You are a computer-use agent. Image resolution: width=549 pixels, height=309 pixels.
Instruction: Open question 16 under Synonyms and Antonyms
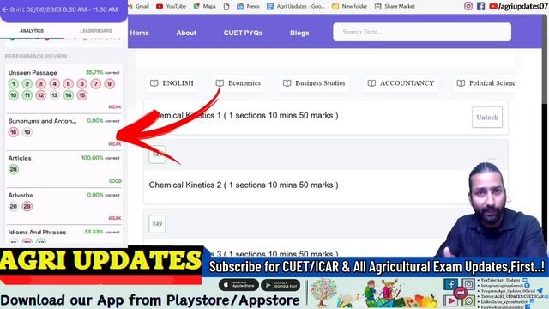pos(14,132)
